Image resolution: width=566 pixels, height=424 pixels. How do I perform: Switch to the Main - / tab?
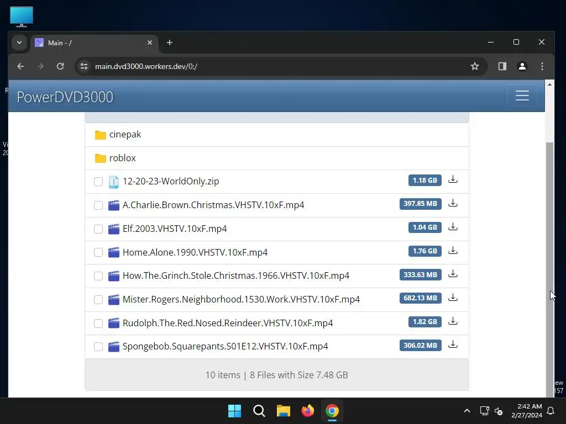[x=95, y=43]
